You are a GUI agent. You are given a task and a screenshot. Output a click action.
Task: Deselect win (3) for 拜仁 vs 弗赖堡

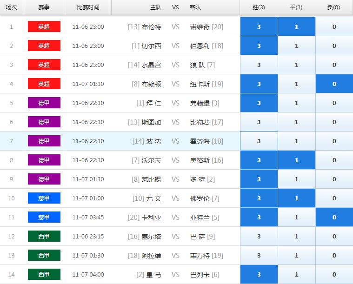coord(259,103)
